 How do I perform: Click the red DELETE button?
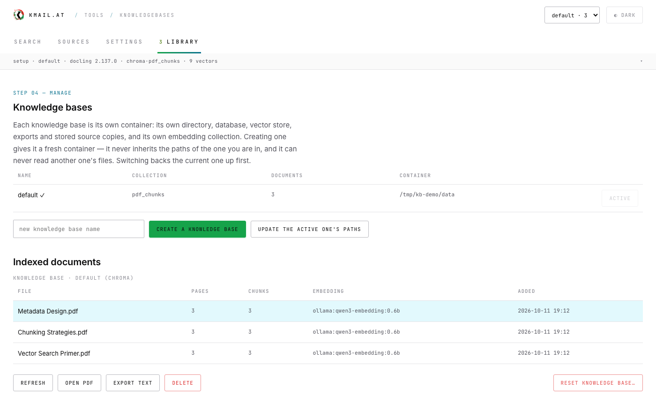183,383
